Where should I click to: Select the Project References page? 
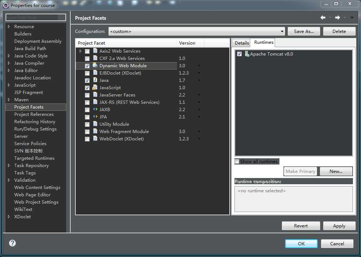click(34, 114)
